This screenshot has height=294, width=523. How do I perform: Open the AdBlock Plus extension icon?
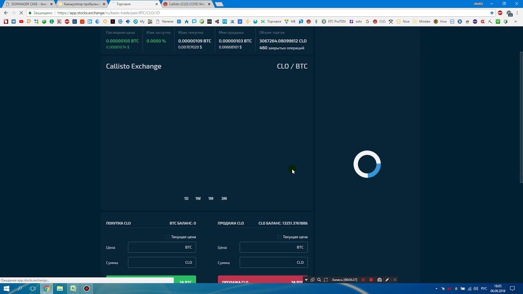pyautogui.click(x=500, y=13)
